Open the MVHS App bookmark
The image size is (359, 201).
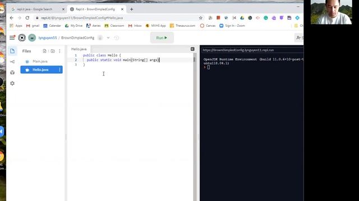pos(156,26)
